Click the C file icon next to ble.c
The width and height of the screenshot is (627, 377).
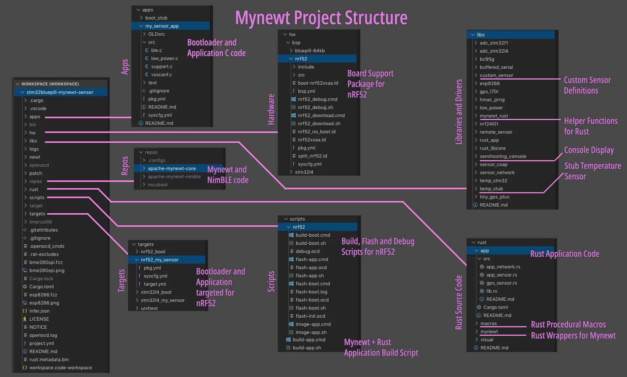pos(147,50)
